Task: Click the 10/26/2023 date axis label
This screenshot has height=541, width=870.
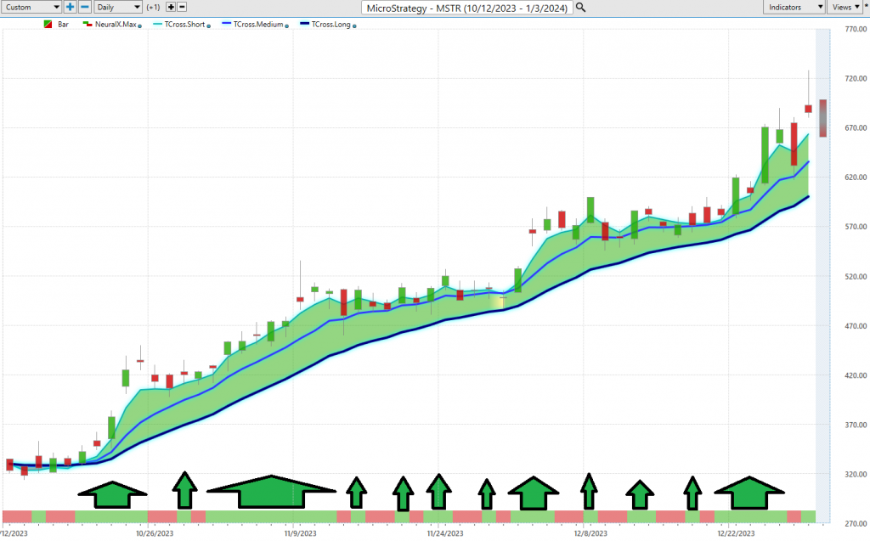Action: coord(155,533)
